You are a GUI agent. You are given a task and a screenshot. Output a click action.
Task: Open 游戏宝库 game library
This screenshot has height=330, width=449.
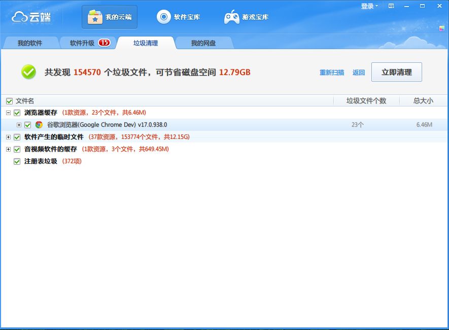point(246,17)
